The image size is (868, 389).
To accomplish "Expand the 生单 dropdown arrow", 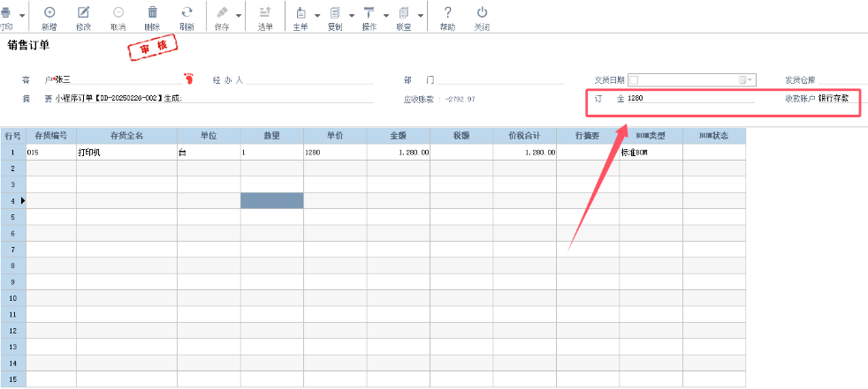I will pyautogui.click(x=317, y=16).
